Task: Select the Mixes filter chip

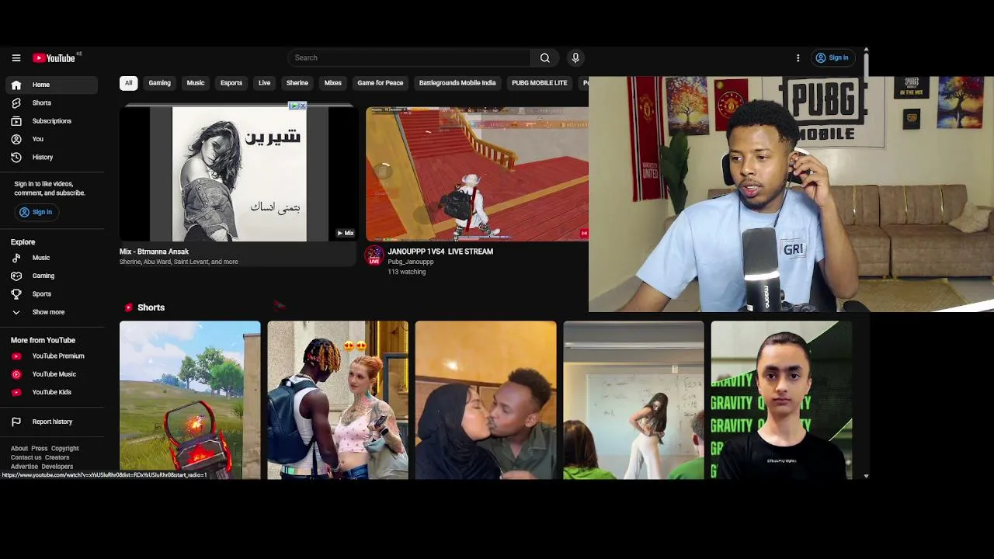Action: click(333, 83)
